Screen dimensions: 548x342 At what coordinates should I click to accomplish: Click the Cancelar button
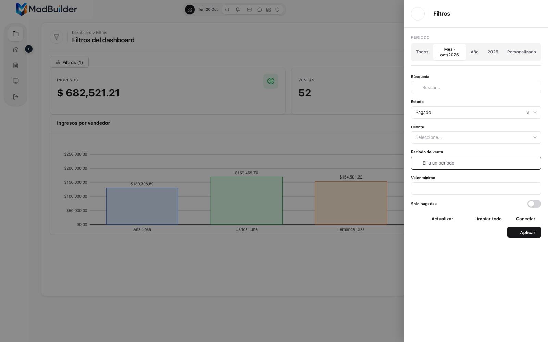pyautogui.click(x=526, y=219)
